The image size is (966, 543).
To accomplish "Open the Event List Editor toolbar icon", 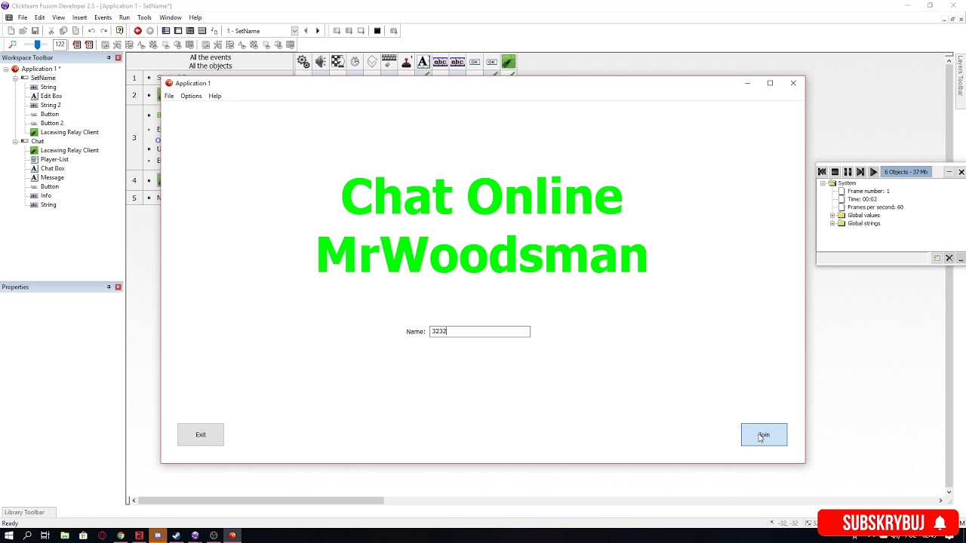I will pyautogui.click(x=202, y=31).
